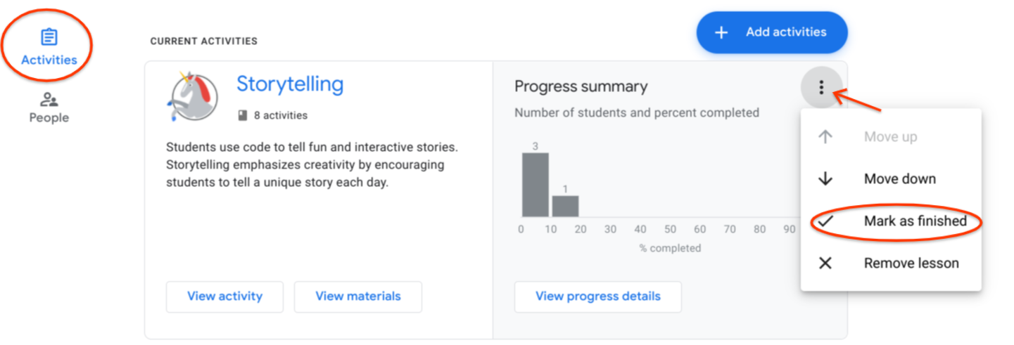This screenshot has width=1014, height=345.
Task: Click the View materials button
Action: point(358,297)
